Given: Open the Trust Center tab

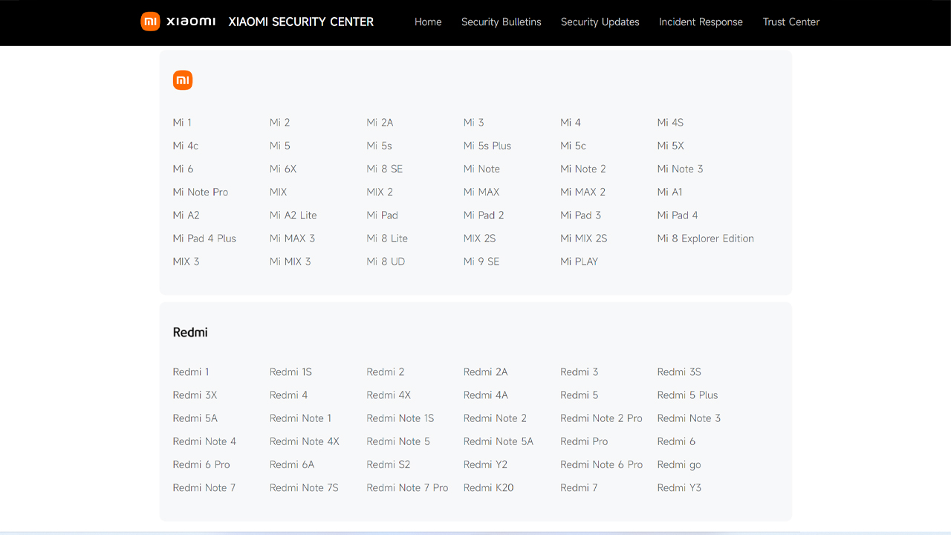Looking at the screenshot, I should click(x=791, y=22).
